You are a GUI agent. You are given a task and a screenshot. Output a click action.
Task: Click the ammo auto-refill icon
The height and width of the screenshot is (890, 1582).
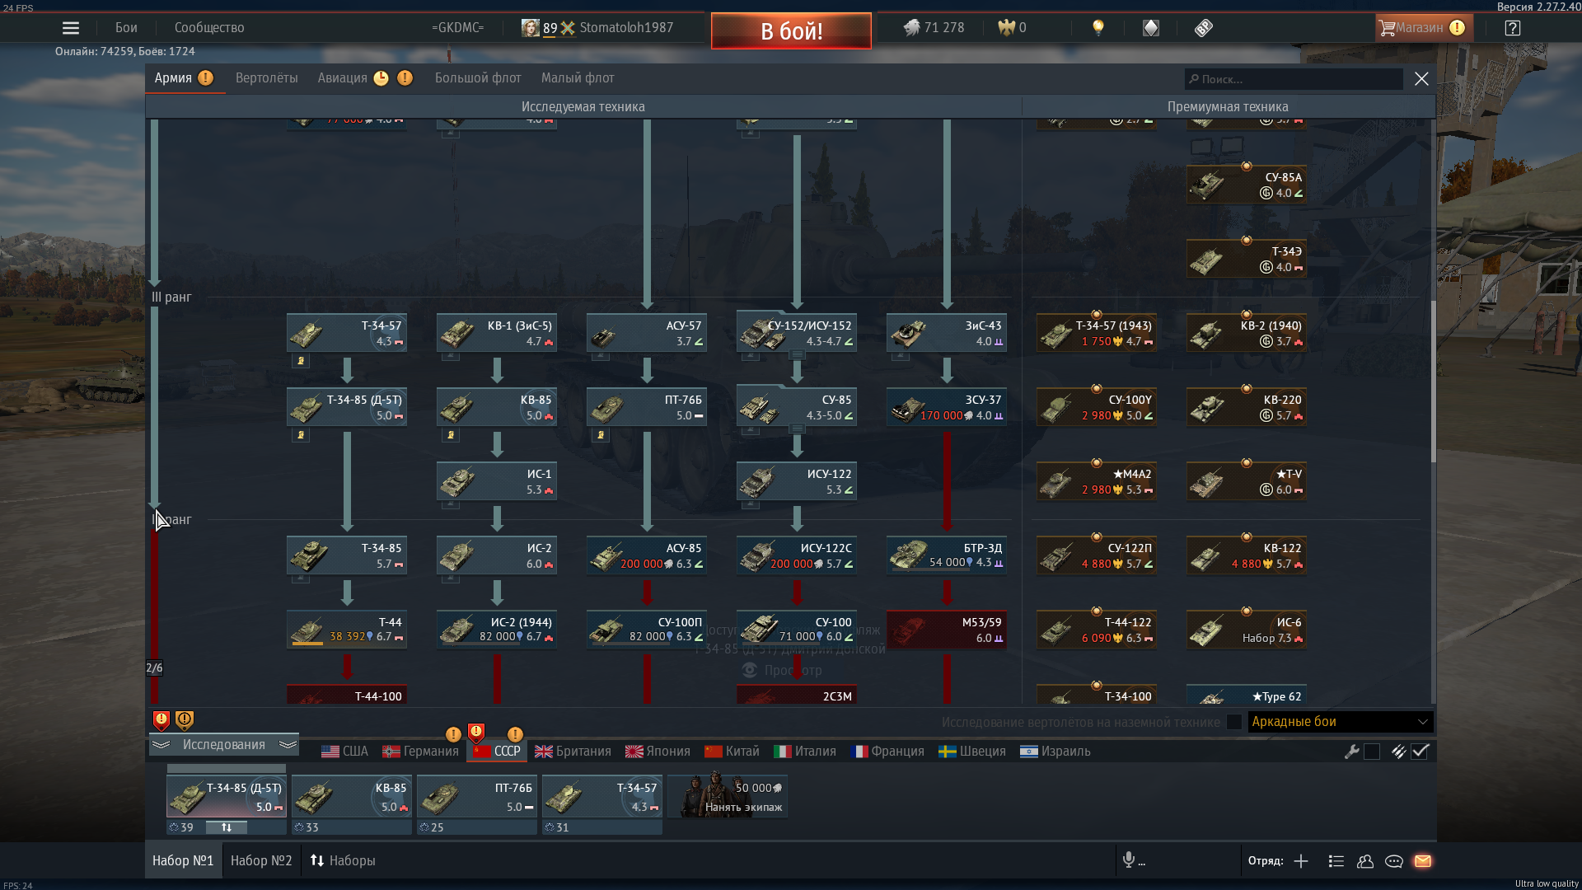1398,752
